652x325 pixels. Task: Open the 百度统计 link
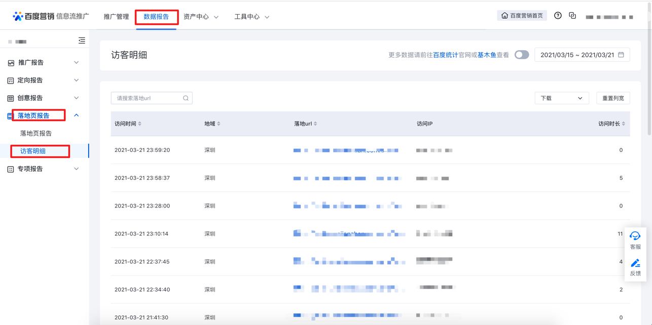pos(445,55)
